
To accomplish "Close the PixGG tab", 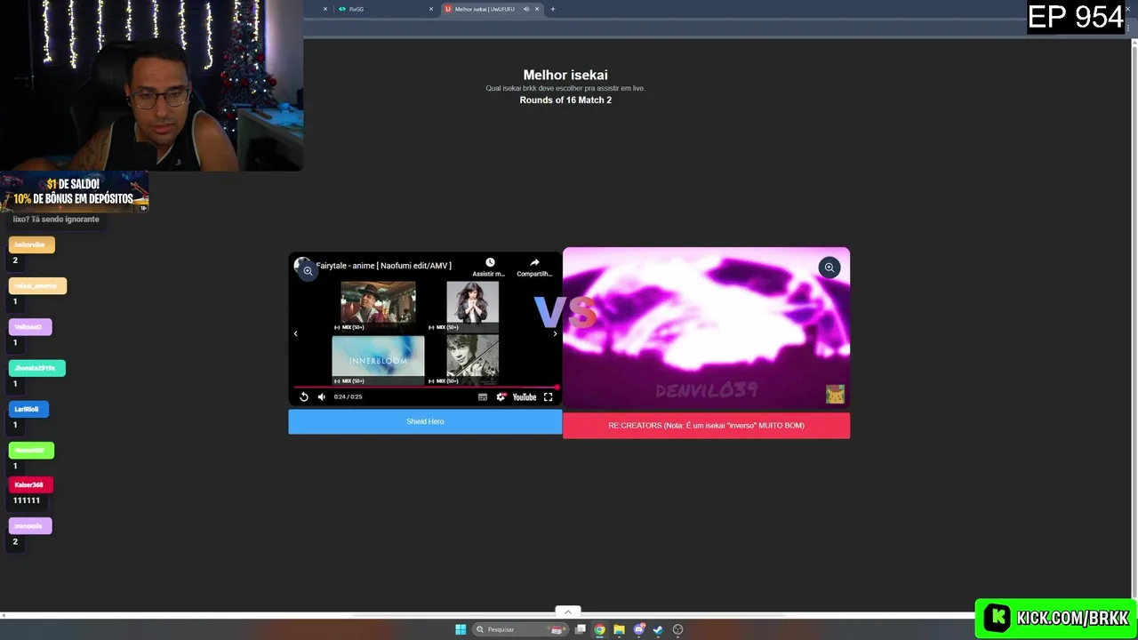I will pos(431,9).
